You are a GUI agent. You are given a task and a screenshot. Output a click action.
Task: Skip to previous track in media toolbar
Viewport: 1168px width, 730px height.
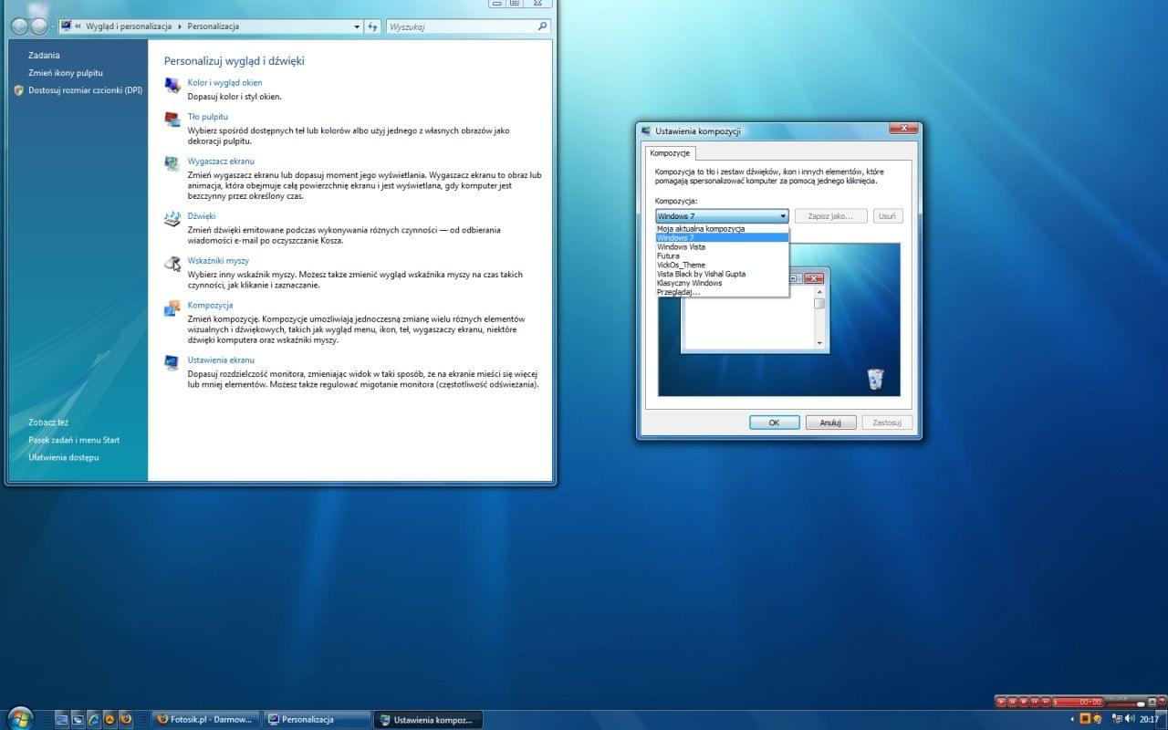(1035, 702)
